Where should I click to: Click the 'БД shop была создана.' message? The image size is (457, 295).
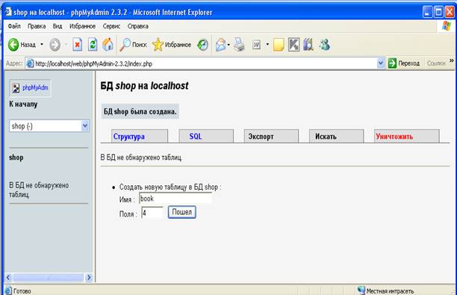coord(140,111)
